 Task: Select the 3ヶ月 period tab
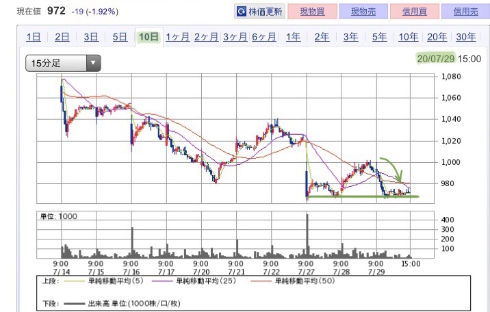pos(235,37)
